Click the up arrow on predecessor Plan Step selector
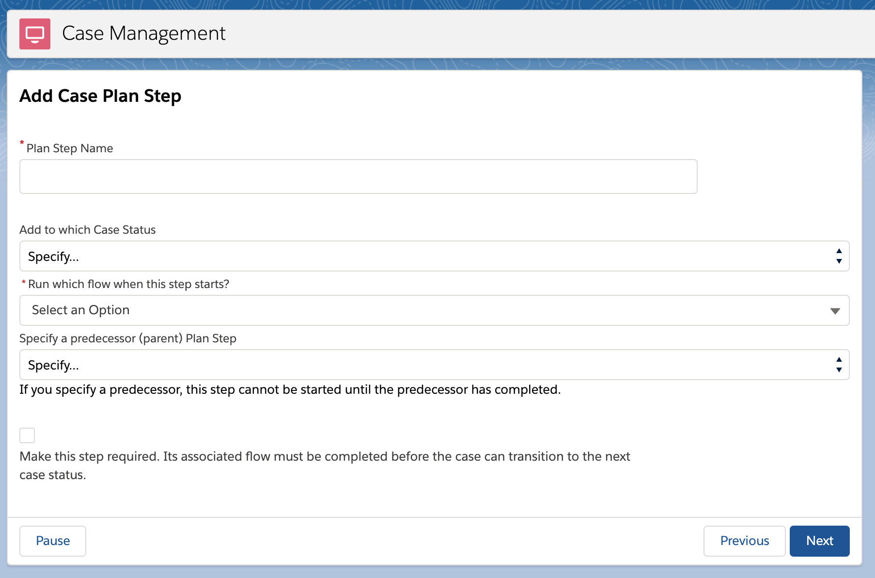Image resolution: width=875 pixels, height=578 pixels. click(x=838, y=359)
